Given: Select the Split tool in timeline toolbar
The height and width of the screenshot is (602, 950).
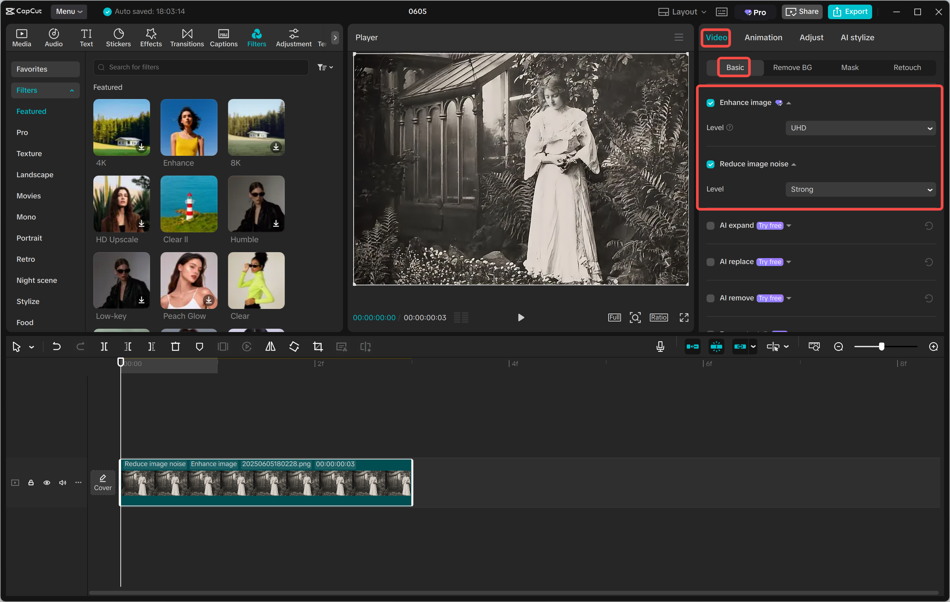Looking at the screenshot, I should pos(104,347).
